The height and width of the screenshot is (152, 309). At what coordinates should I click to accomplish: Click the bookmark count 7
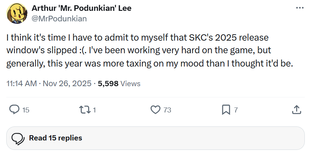tap(236, 110)
